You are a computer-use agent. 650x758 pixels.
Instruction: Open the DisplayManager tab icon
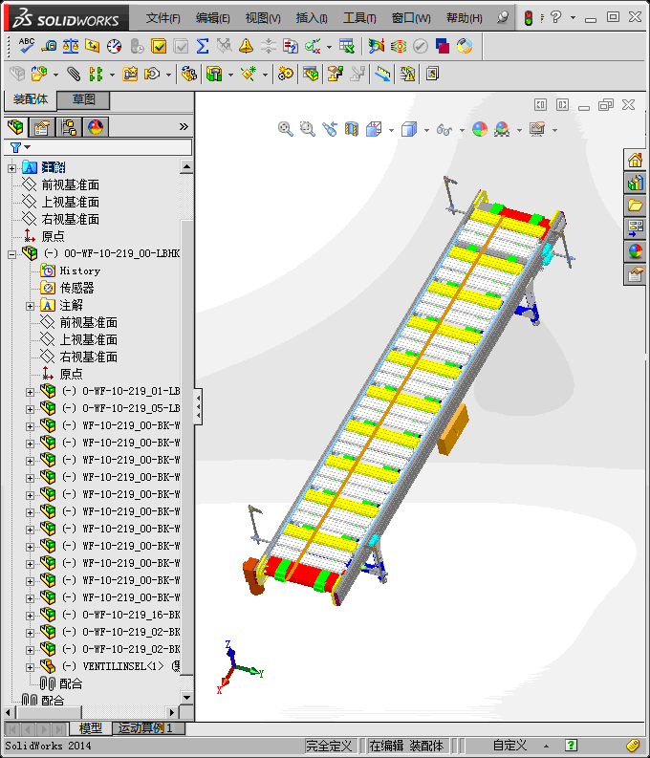(96, 127)
